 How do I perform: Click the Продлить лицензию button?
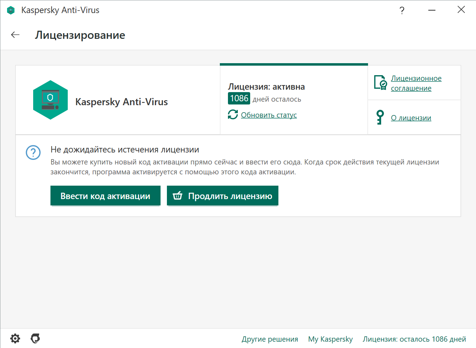point(223,196)
